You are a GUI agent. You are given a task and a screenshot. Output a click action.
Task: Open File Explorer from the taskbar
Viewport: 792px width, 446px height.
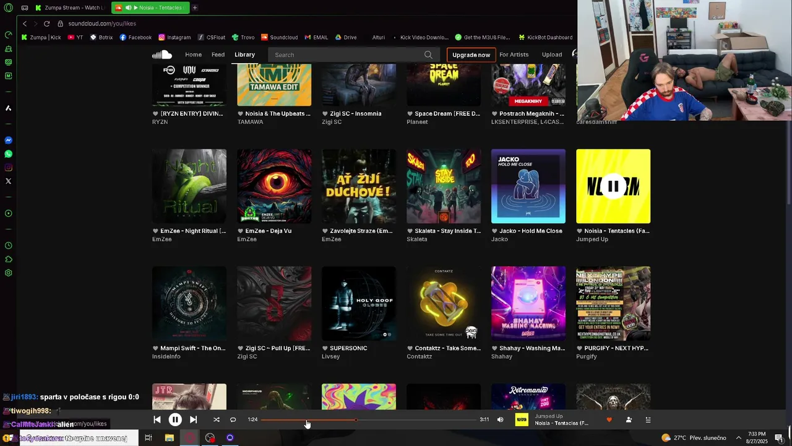click(169, 438)
